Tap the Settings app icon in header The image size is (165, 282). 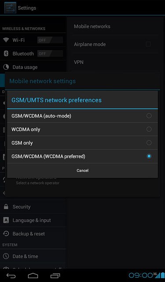click(10, 8)
